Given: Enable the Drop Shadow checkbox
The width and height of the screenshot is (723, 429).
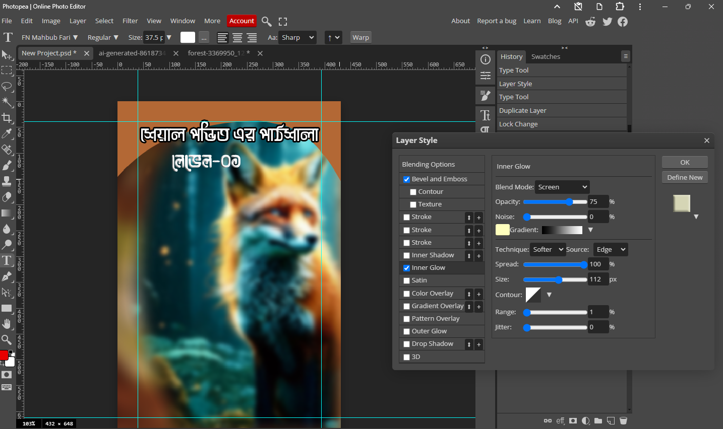Looking at the screenshot, I should point(406,344).
